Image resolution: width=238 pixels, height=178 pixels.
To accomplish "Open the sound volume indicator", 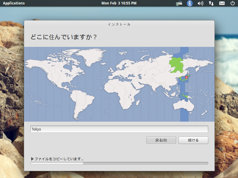I will tap(200, 3).
